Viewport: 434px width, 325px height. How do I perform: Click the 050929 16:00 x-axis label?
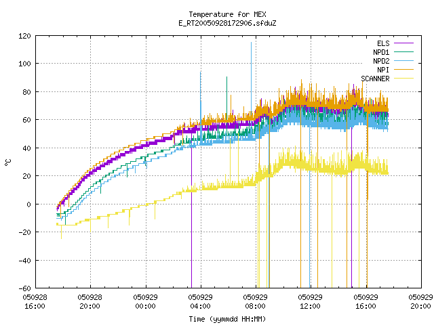click(x=366, y=302)
